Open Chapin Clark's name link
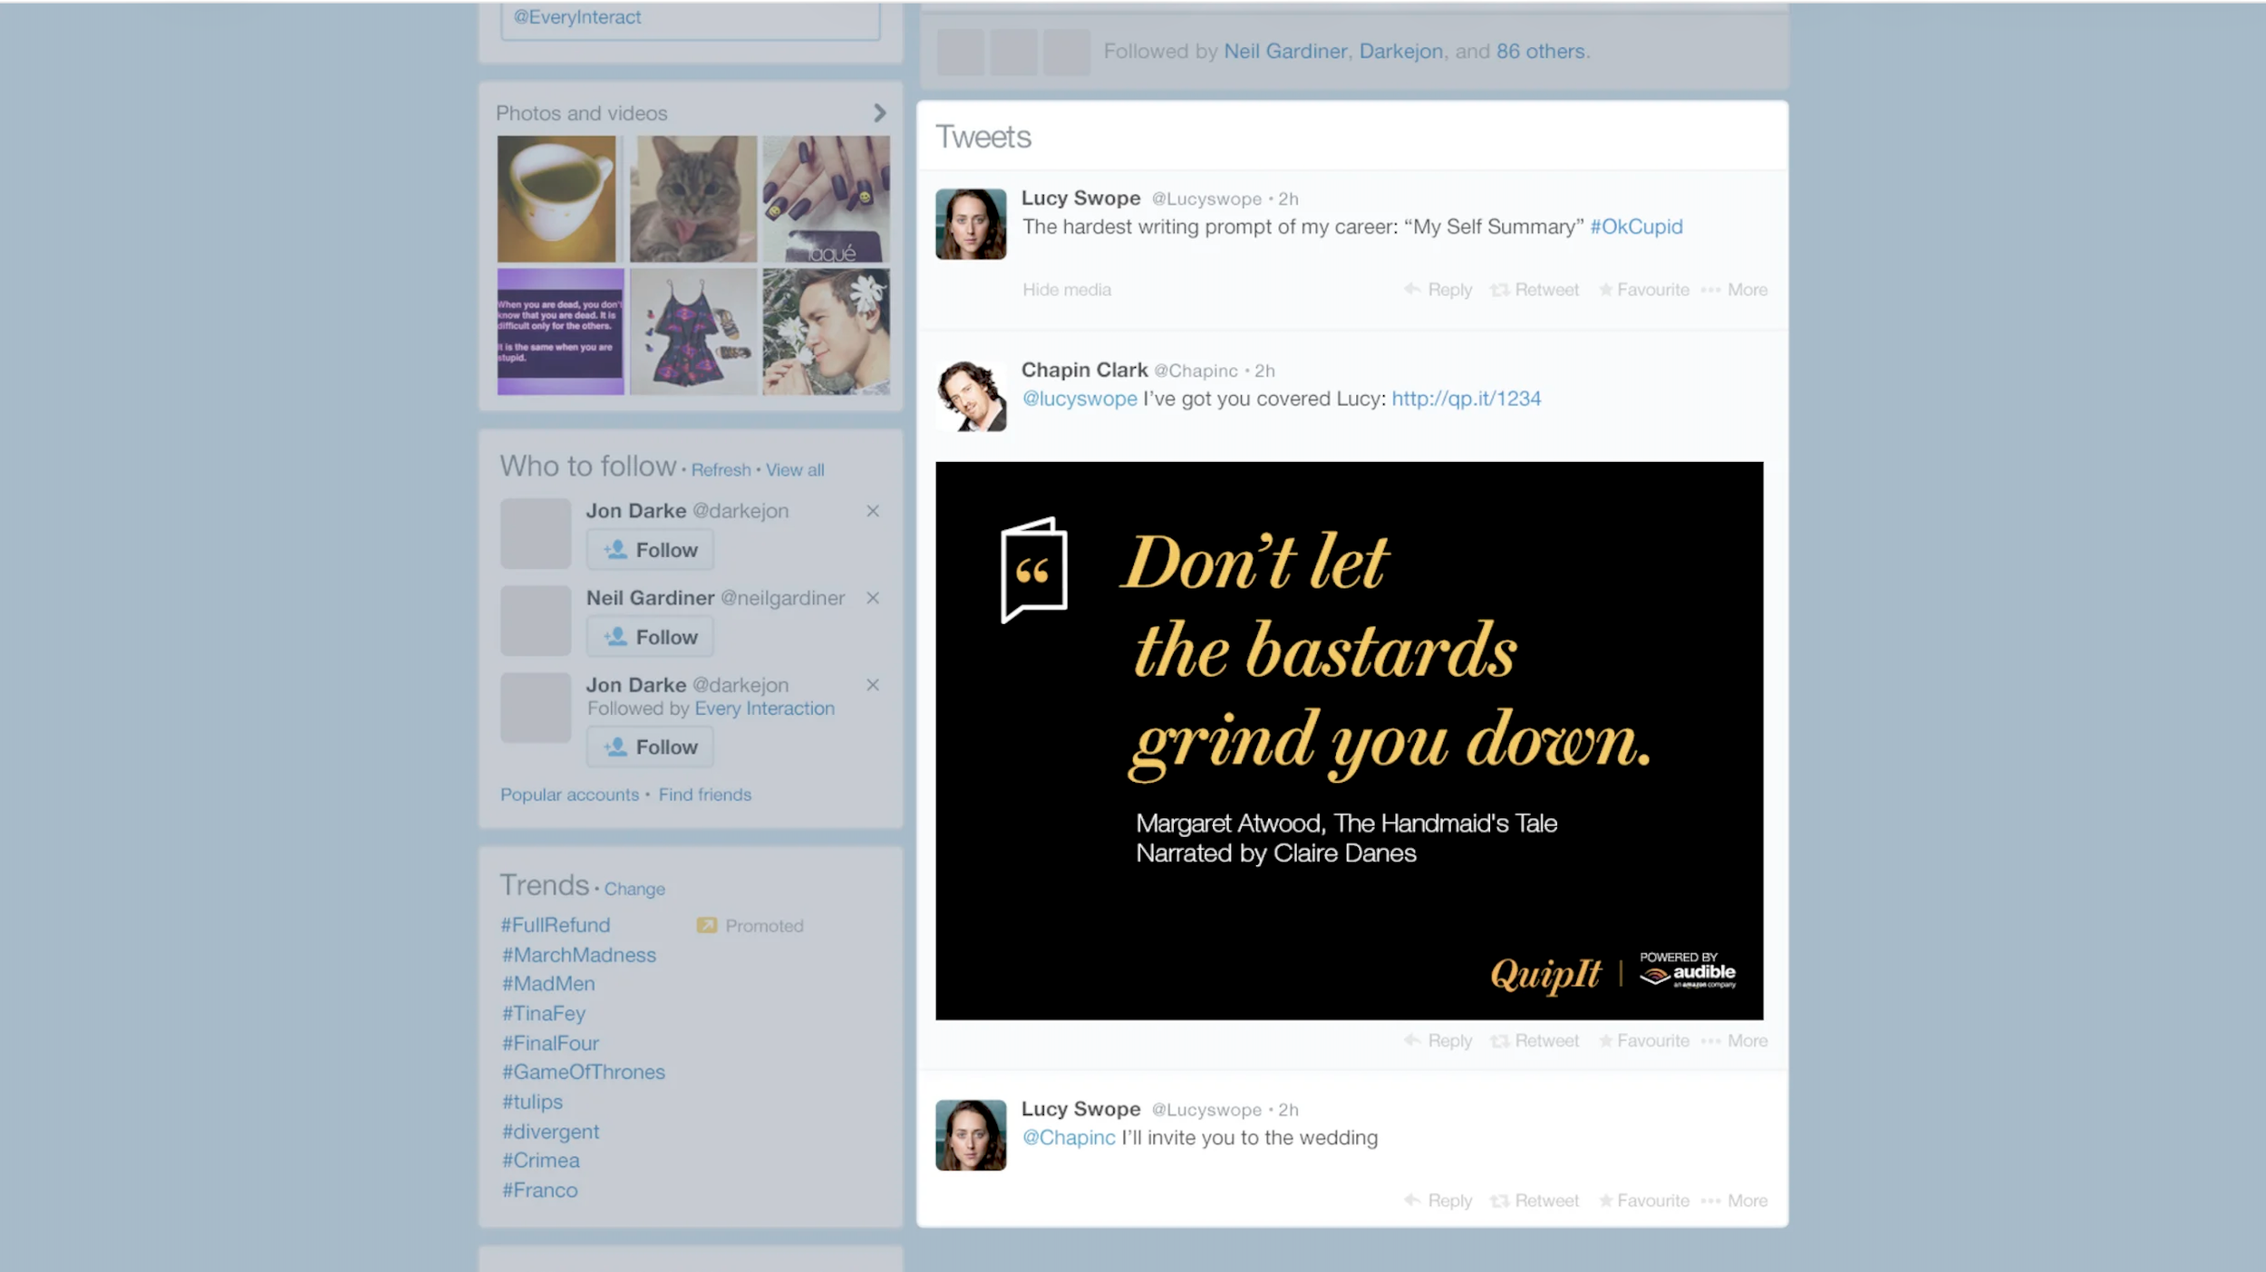This screenshot has width=2266, height=1272. 1084,370
